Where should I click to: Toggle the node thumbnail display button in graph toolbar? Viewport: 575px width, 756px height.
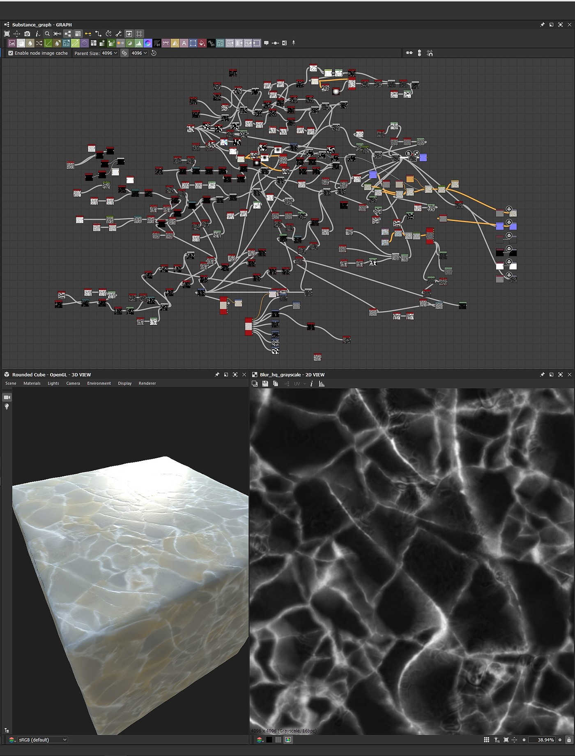tap(129, 34)
